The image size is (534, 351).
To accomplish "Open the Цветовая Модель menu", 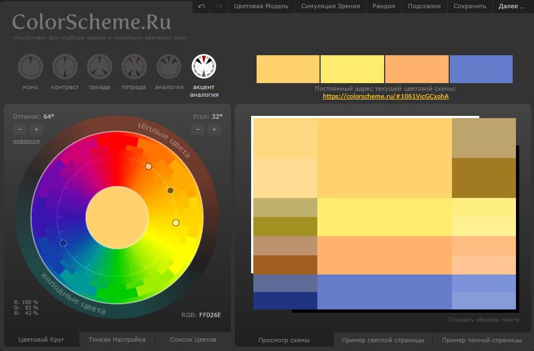I will tap(261, 6).
